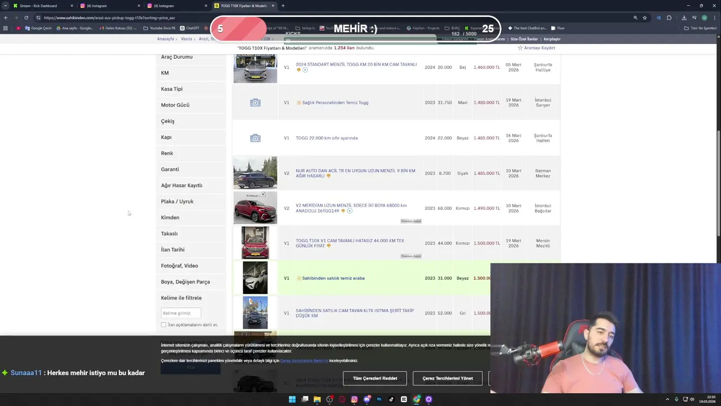
Task: Expand the Fotoğraf, Video filter
Action: pyautogui.click(x=191, y=266)
